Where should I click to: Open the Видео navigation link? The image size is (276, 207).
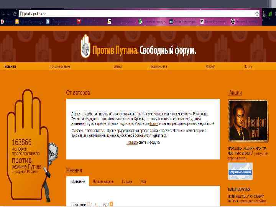pyautogui.click(x=118, y=66)
